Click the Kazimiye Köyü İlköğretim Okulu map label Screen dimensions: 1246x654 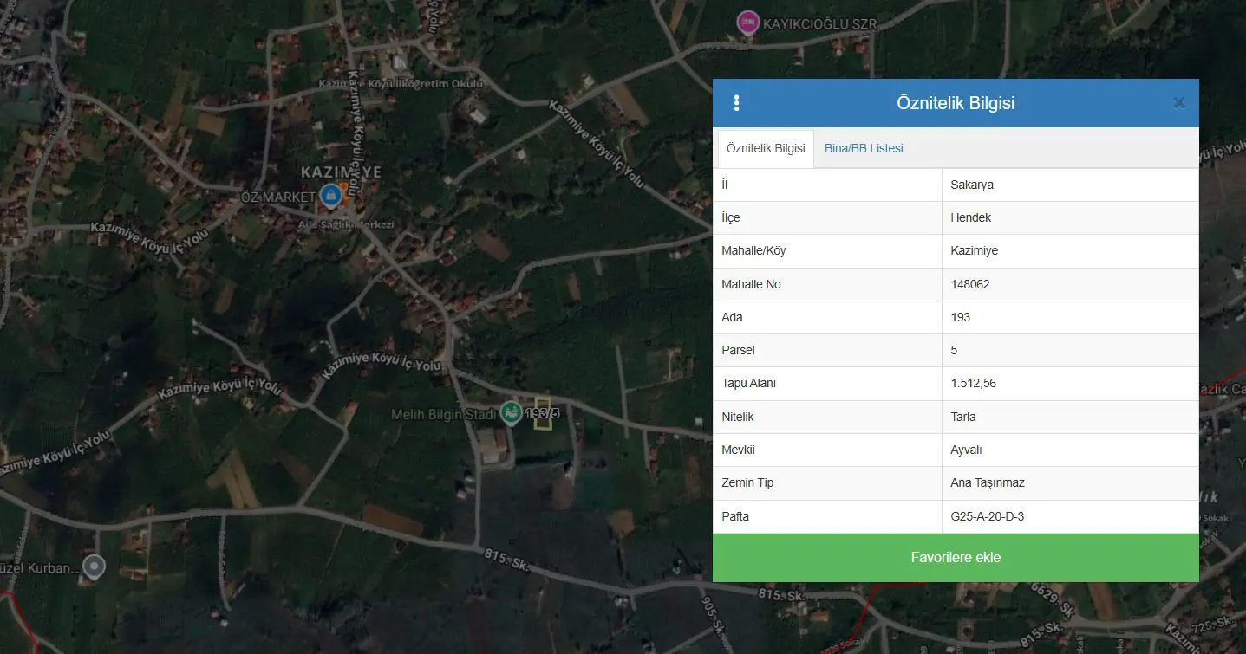(x=401, y=84)
